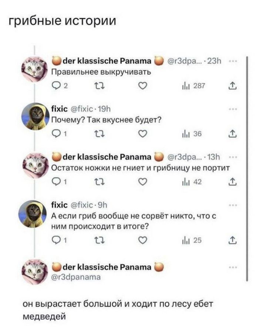Share the tweet with 25 views
259x334 pixels.
233,242
